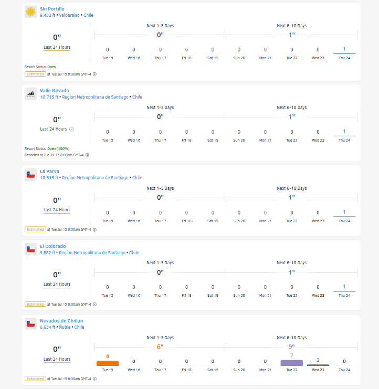Click Valle Nevado verified checkmark icon
The image size is (379, 389).
[x=71, y=129]
